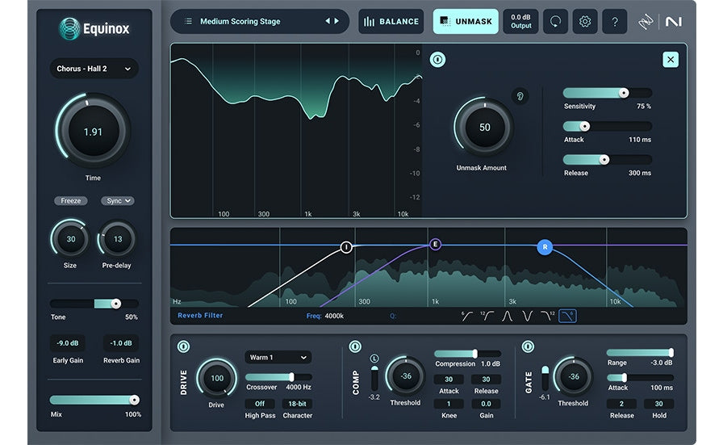Click the Pre-delay knob showing 13
Viewport: 723px width, 445px height.
pyautogui.click(x=118, y=239)
